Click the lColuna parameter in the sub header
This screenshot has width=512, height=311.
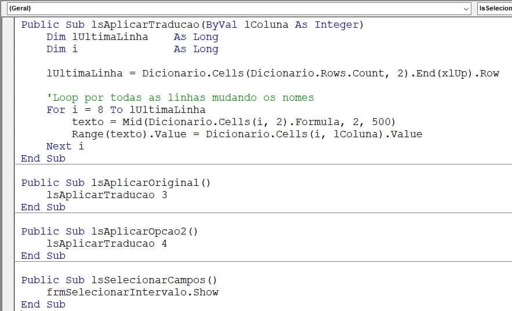266,24
